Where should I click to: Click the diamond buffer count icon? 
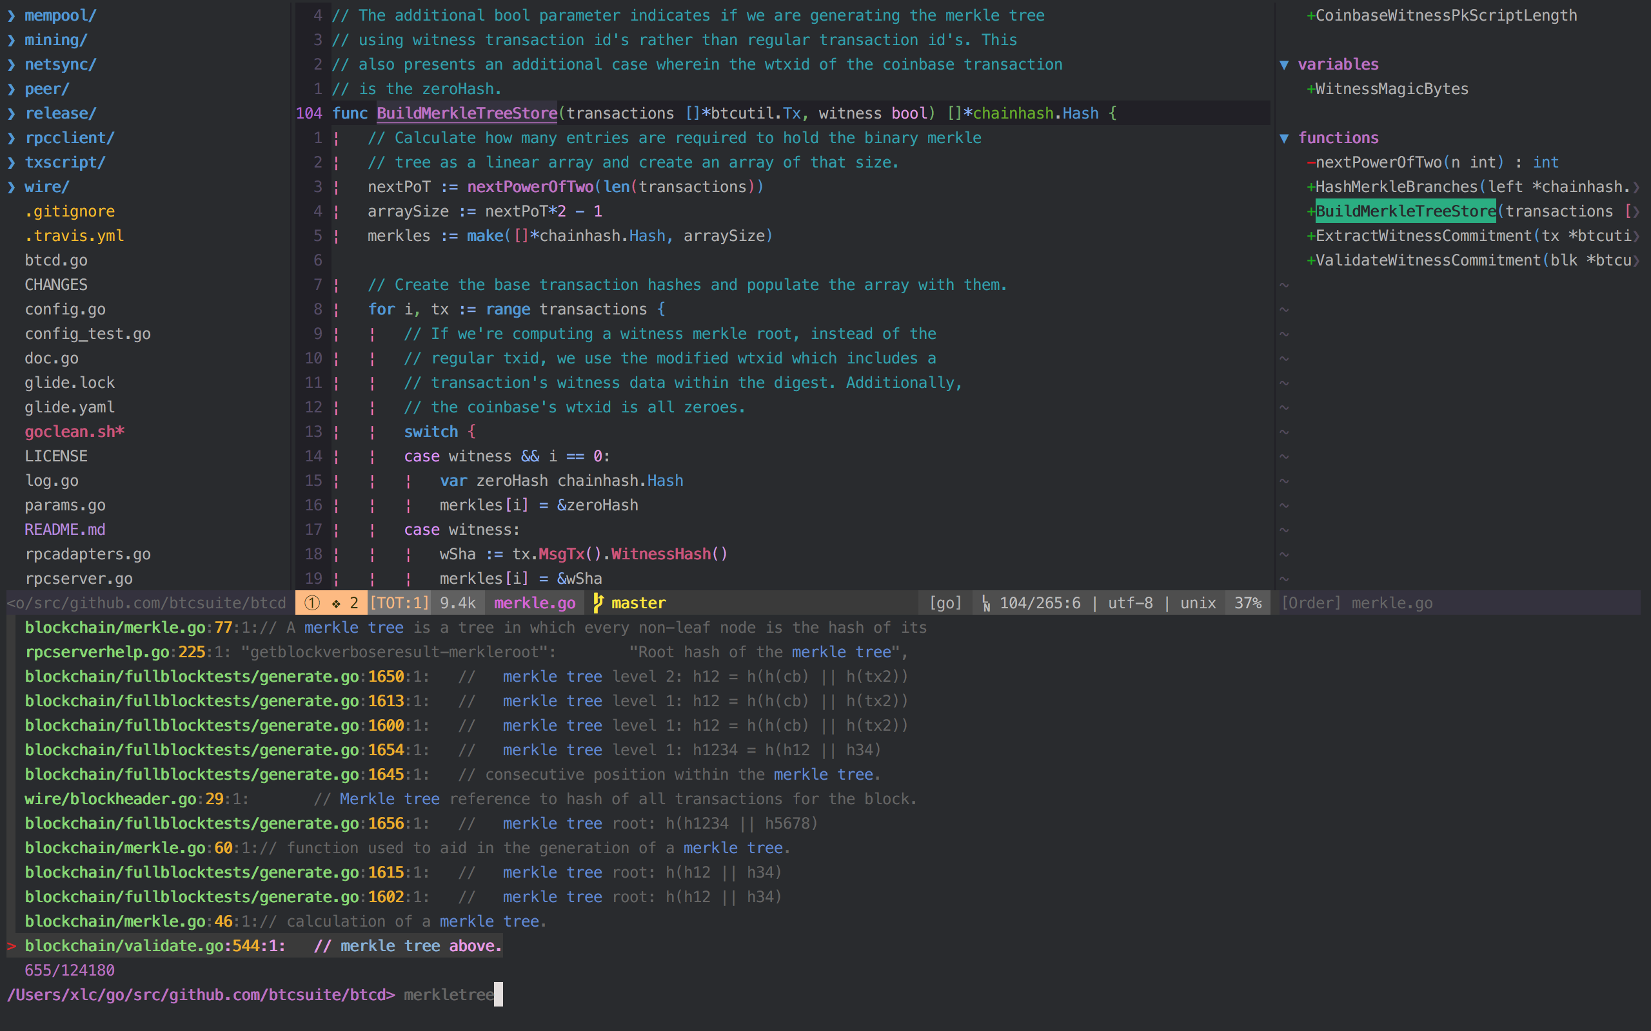point(337,604)
